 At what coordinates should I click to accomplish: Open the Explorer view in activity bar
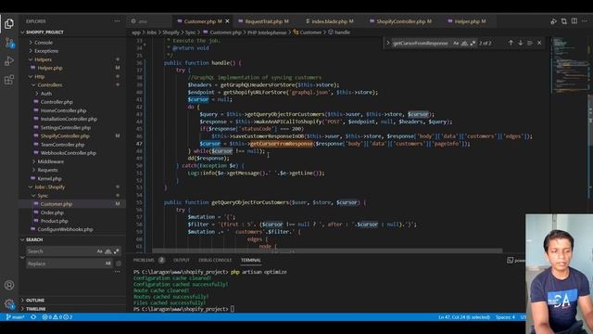click(x=9, y=24)
